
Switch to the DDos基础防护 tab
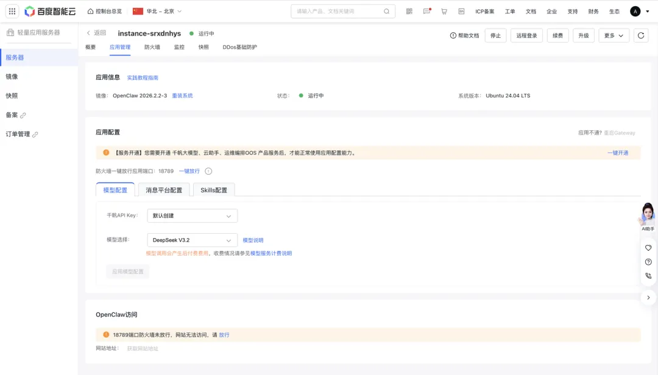[239, 47]
